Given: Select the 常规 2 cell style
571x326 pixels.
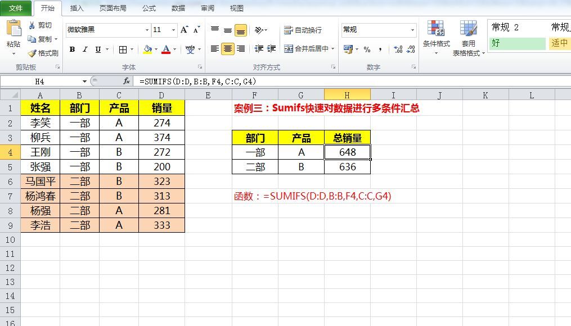Looking at the screenshot, I should click(x=518, y=28).
